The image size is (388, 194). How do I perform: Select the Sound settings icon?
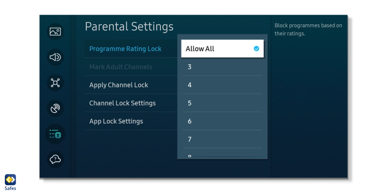(x=55, y=57)
